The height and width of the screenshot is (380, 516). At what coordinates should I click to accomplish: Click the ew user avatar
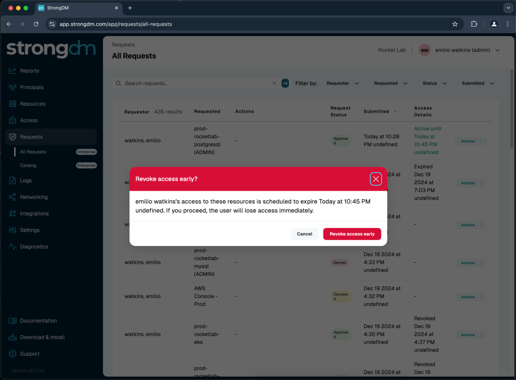pos(424,50)
